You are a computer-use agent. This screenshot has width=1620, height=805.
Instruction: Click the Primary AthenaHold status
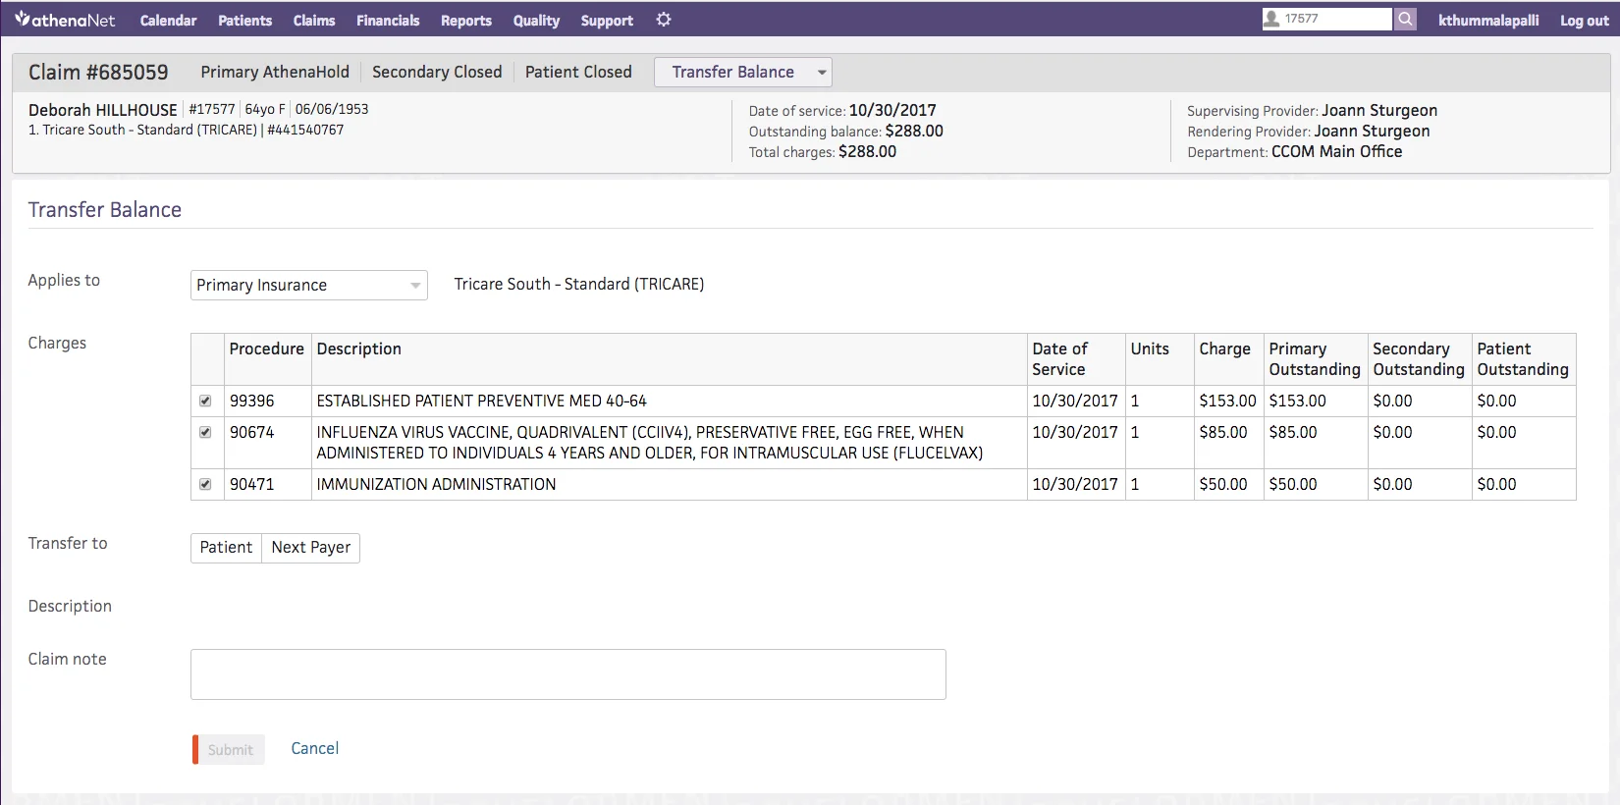click(275, 72)
